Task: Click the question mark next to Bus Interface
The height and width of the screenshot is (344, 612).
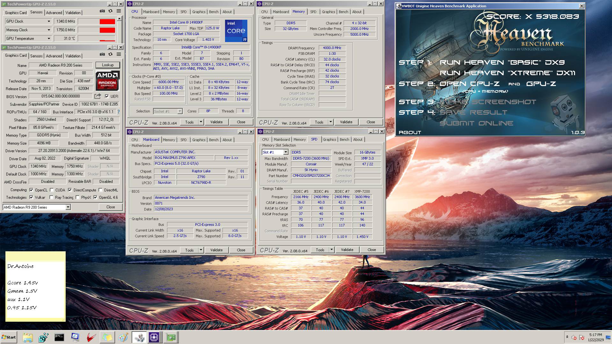Action: tap(119, 112)
